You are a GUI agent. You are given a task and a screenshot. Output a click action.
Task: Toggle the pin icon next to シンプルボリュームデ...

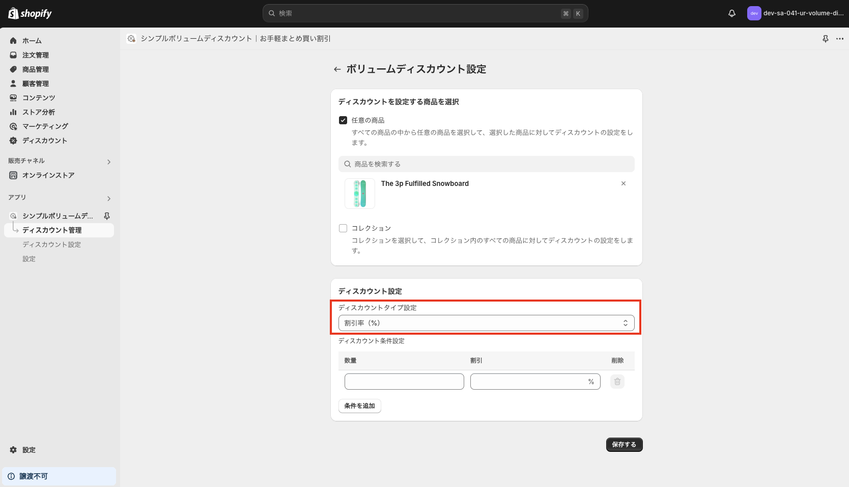pyautogui.click(x=106, y=215)
